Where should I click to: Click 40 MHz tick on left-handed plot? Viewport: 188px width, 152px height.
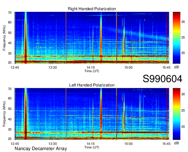click(x=10, y=119)
